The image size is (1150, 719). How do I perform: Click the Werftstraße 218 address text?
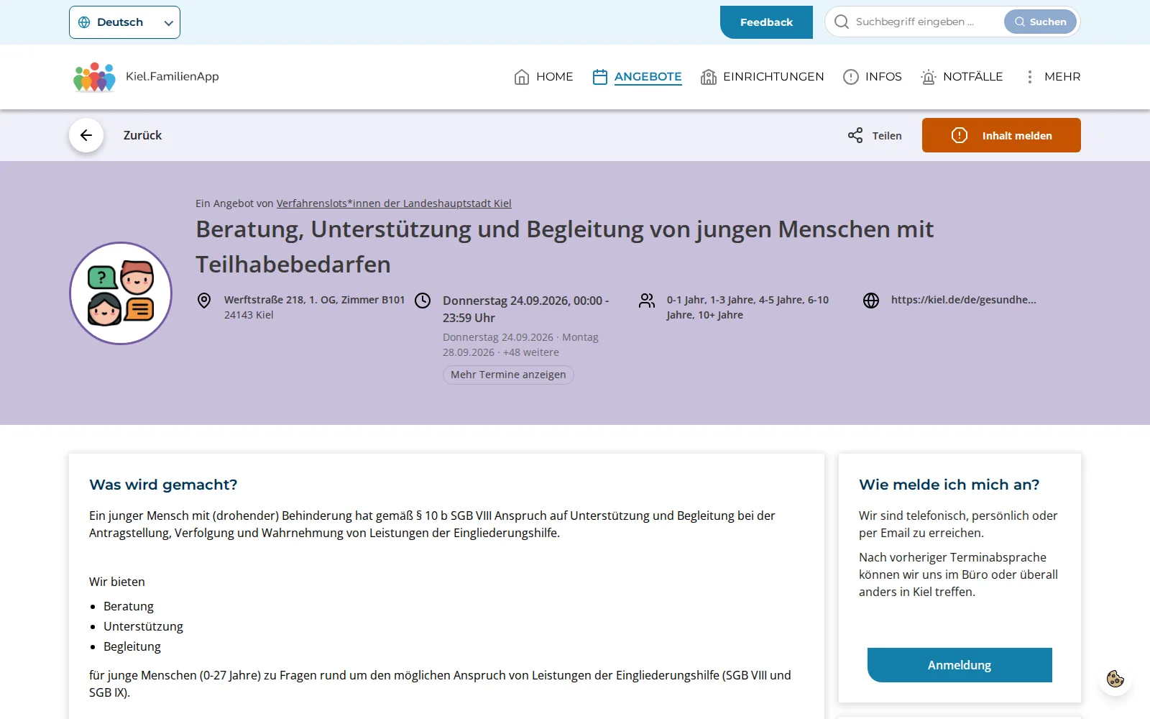click(x=314, y=300)
